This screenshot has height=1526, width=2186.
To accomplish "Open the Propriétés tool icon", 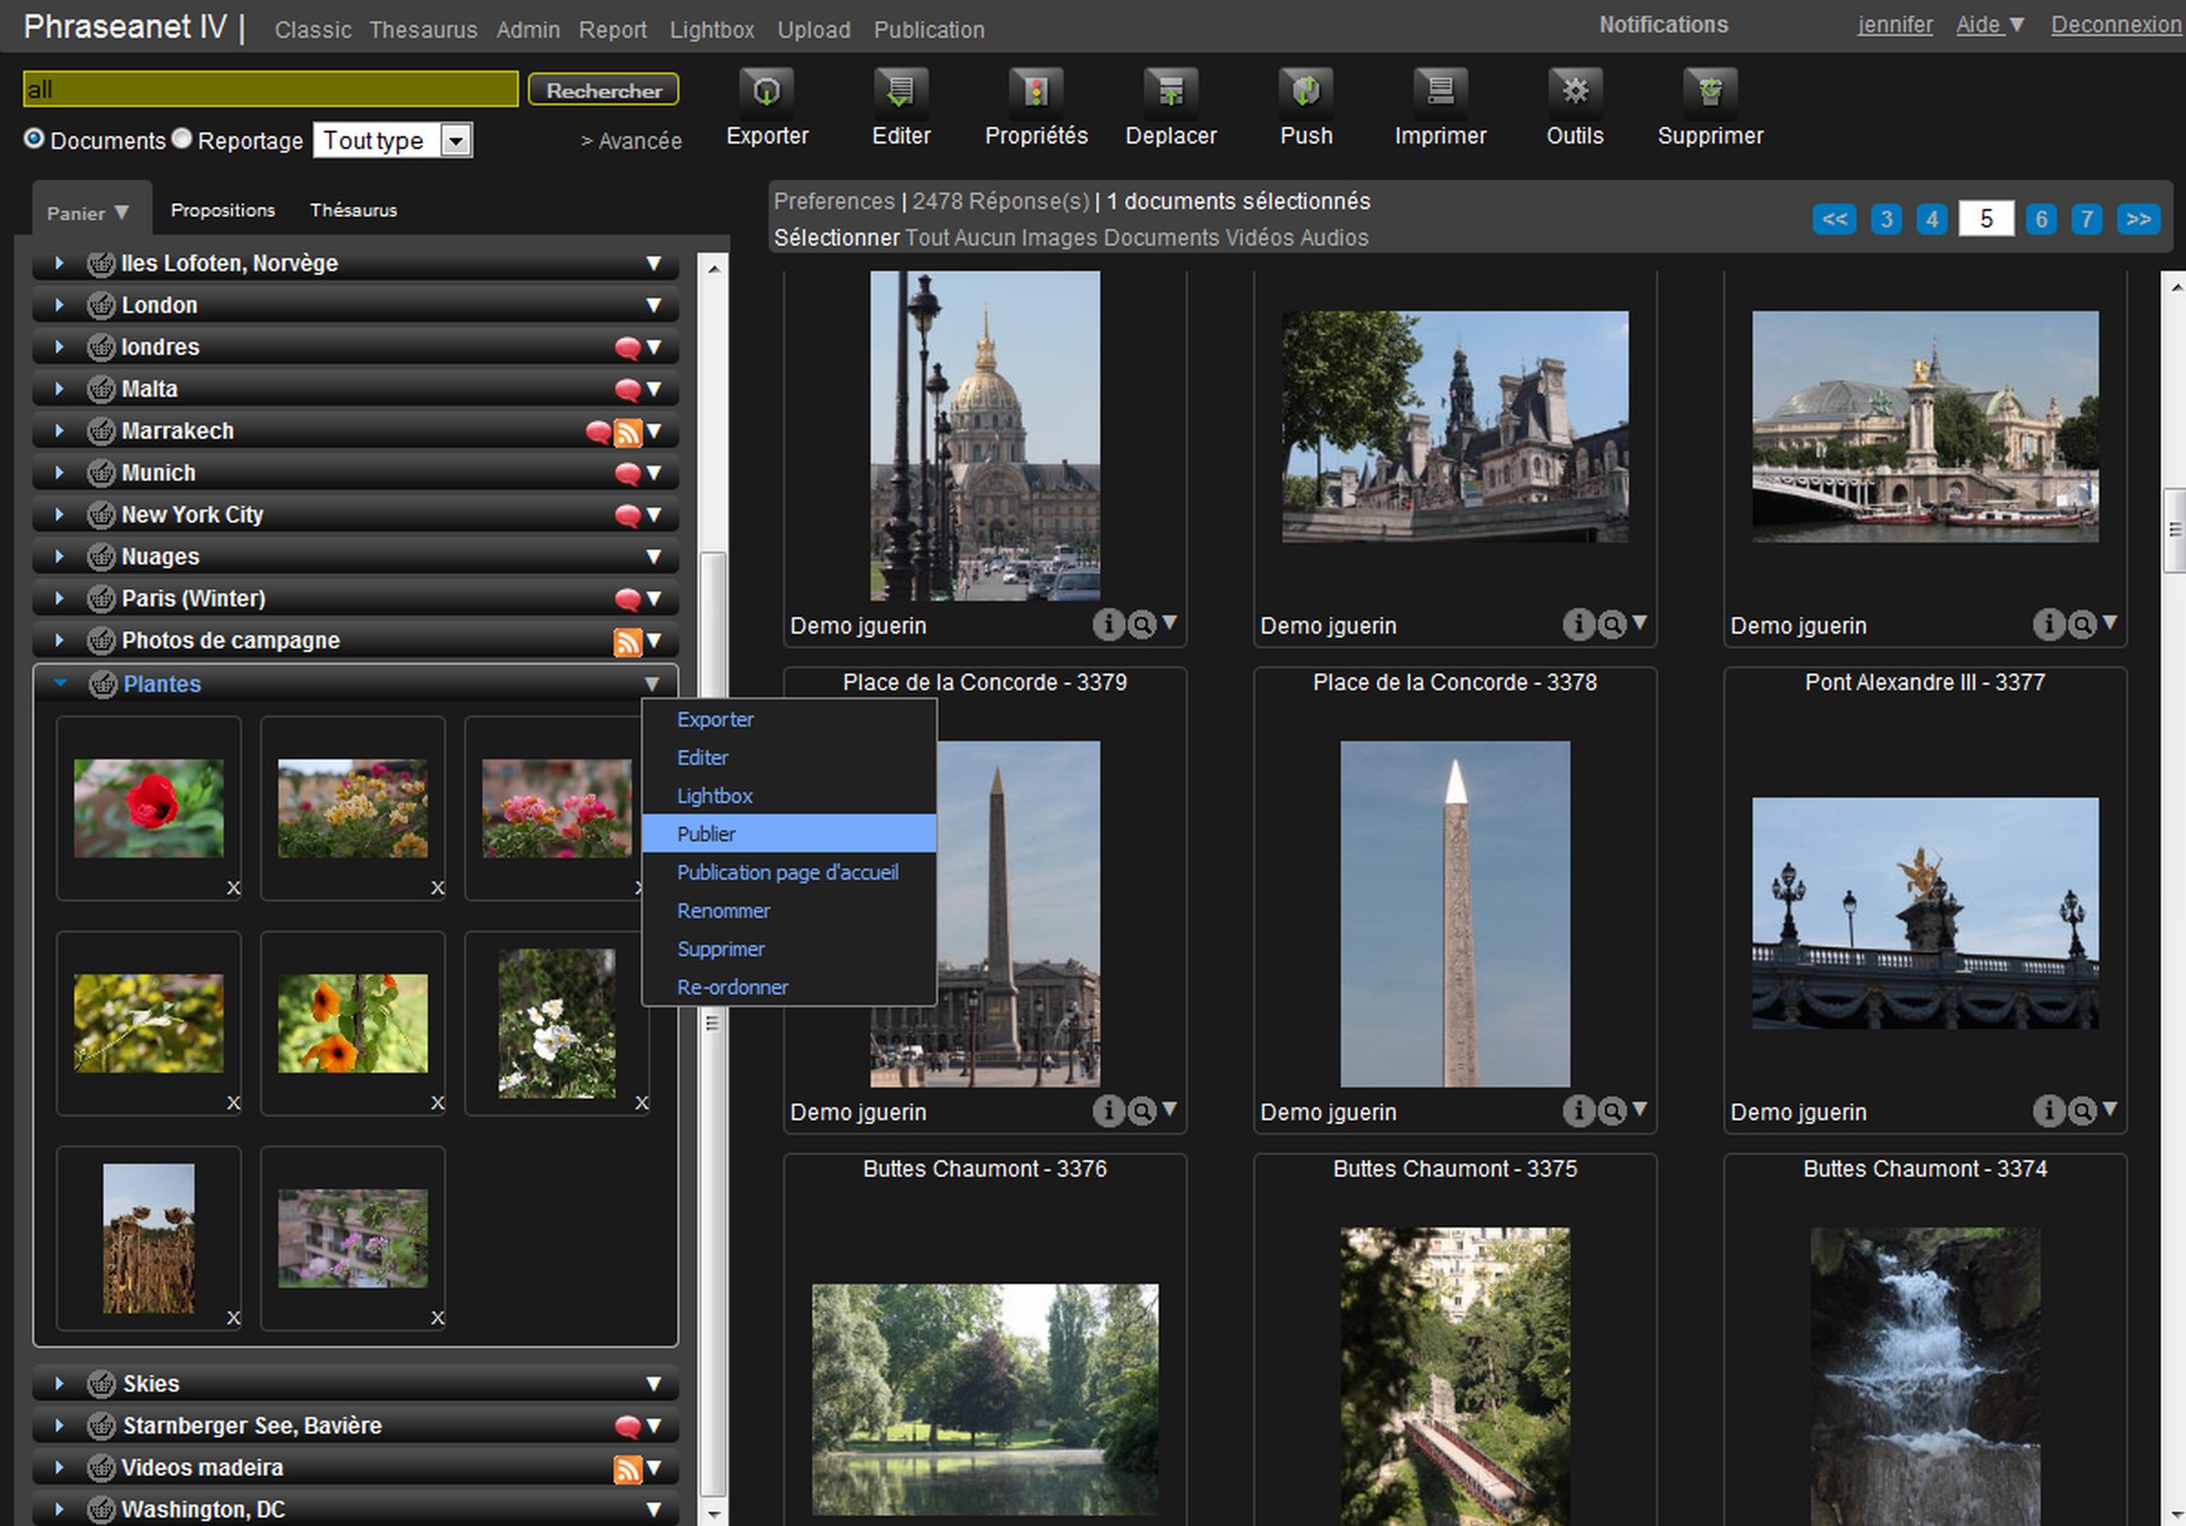I will tap(1035, 91).
